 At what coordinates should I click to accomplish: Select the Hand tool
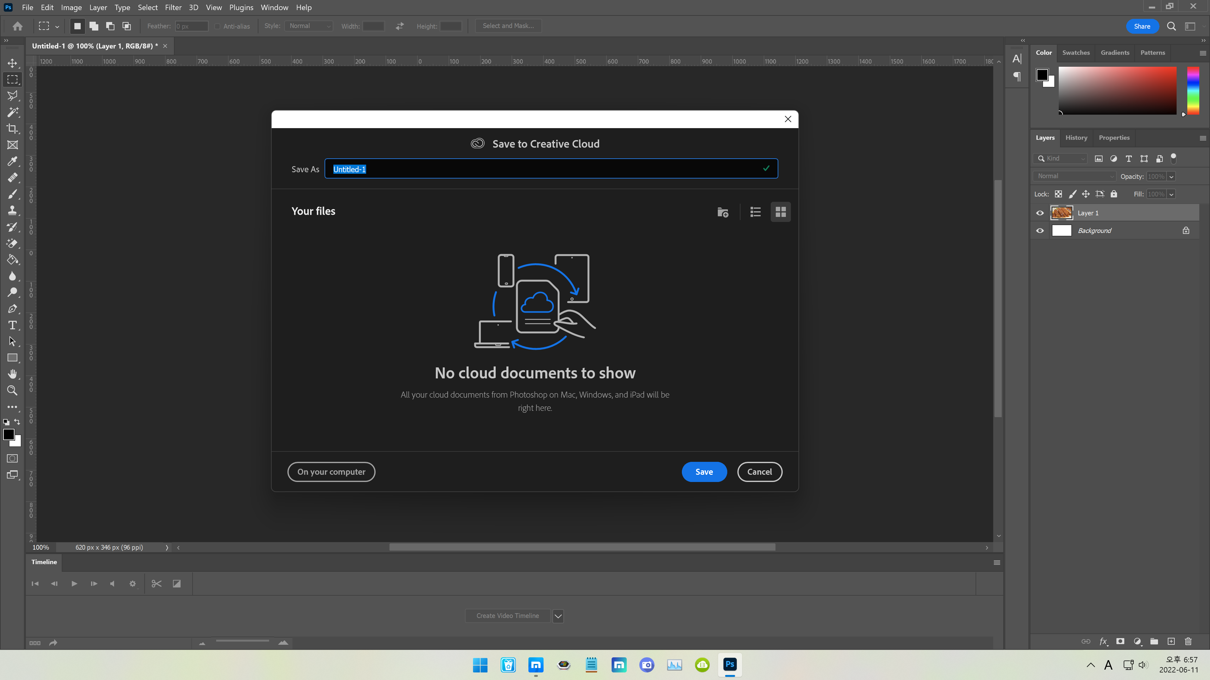point(13,374)
